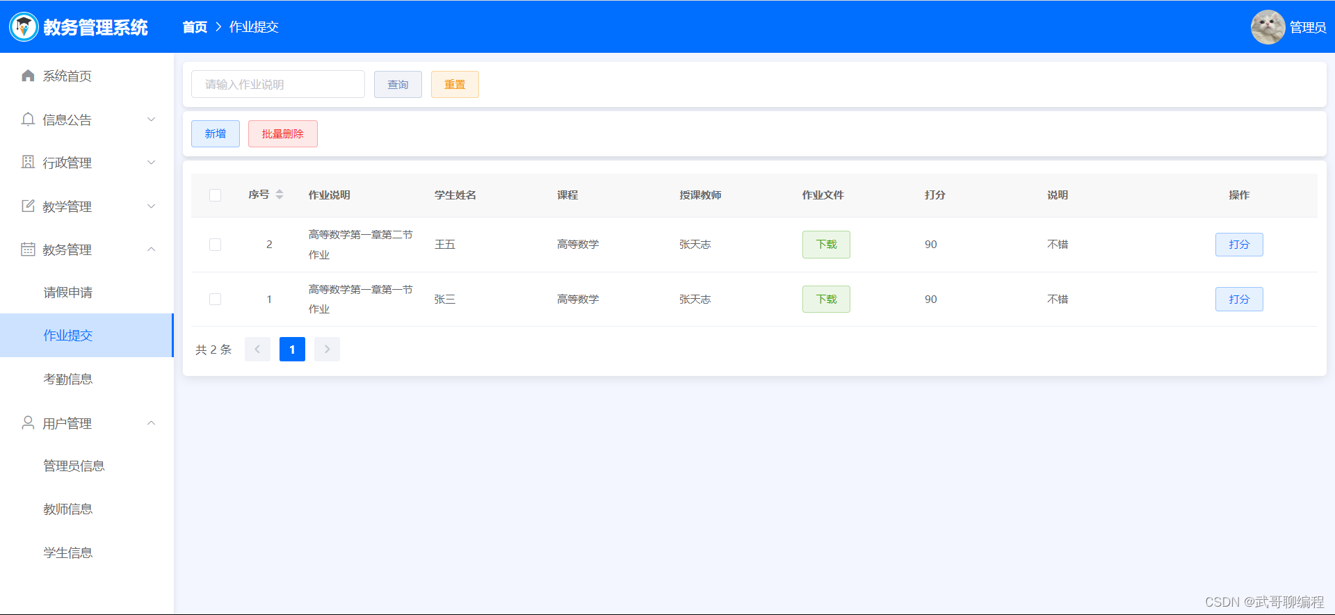The image size is (1335, 615).
Task: Click 高等数学第一章第一节作业 cell
Action: pyautogui.click(x=361, y=300)
